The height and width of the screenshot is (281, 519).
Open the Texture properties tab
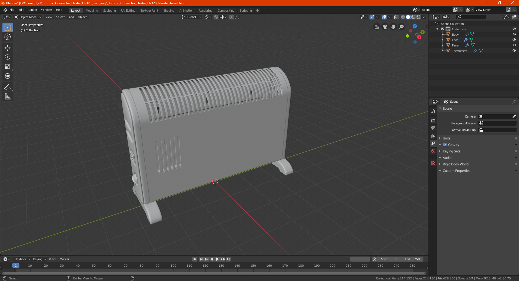pos(433,163)
